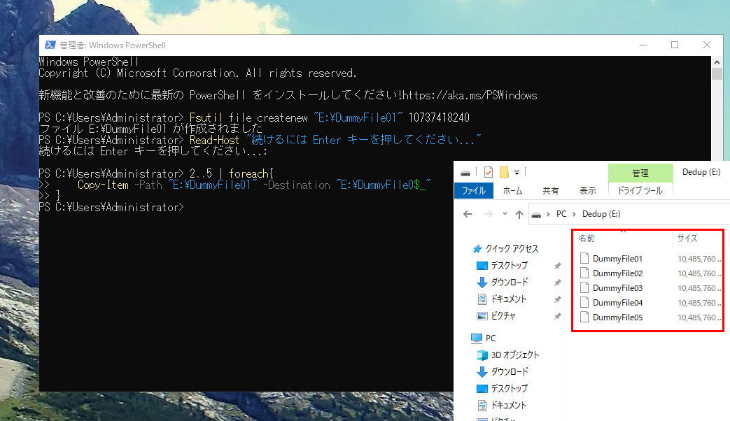Click the 3D objects cube icon

click(x=482, y=355)
